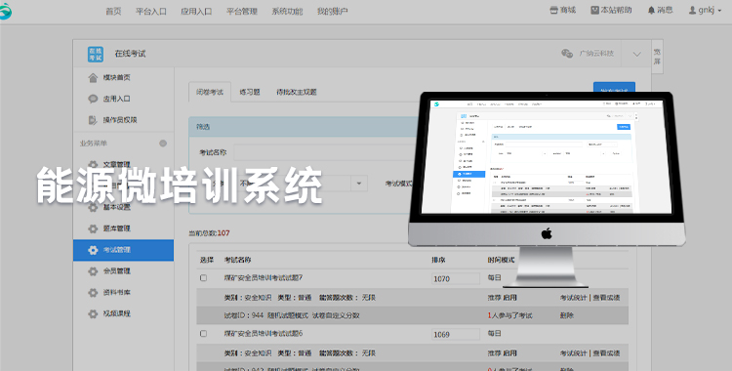Toggle the 宽屏 widescreen side tab
Screen dimensions: 732x371
[x=657, y=57]
